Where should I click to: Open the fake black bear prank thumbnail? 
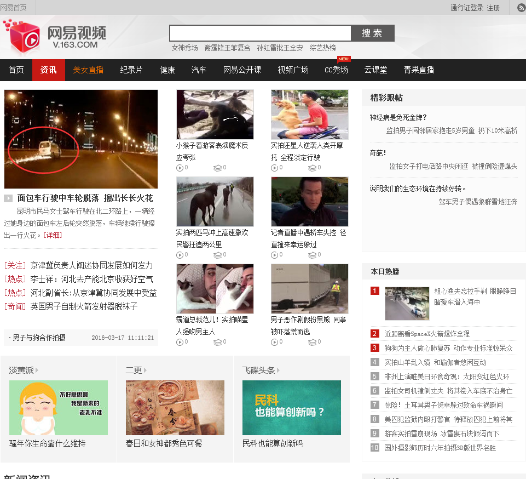310,288
